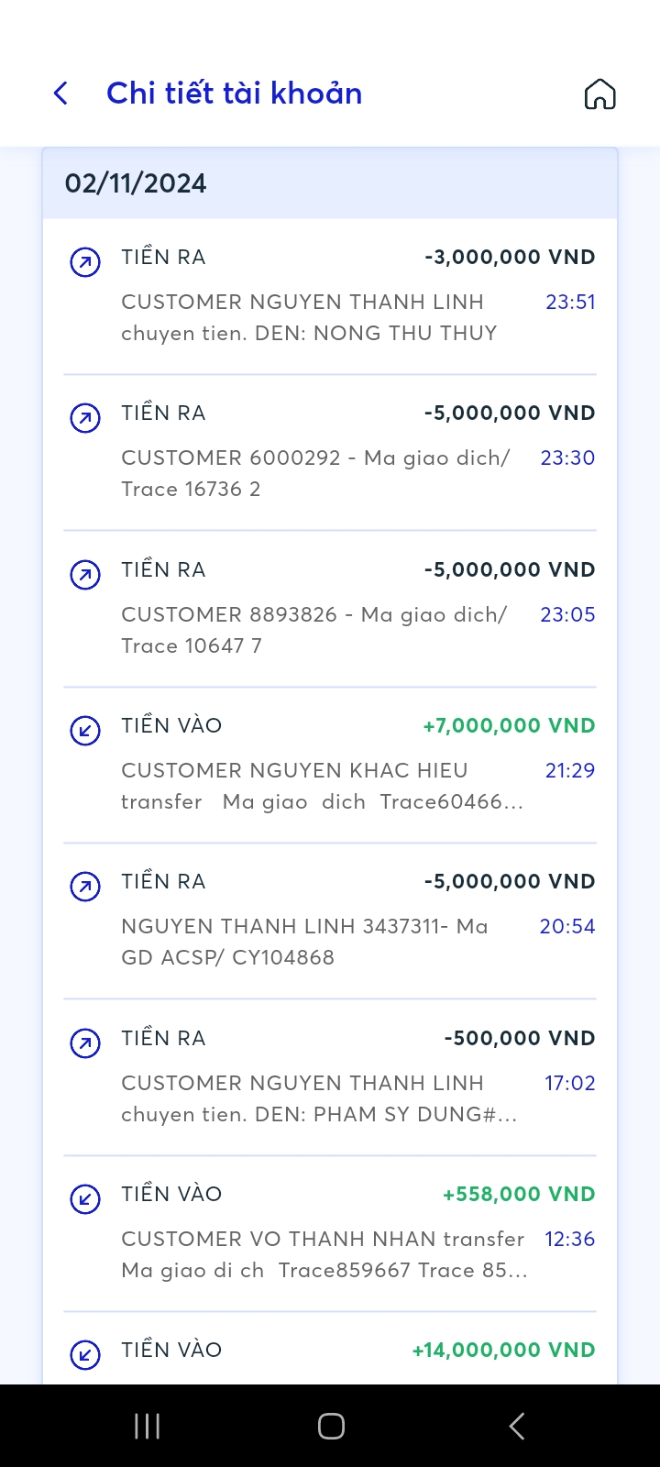The image size is (660, 1467).
Task: Open transaction with Trace 16736 2
Action: click(315, 473)
